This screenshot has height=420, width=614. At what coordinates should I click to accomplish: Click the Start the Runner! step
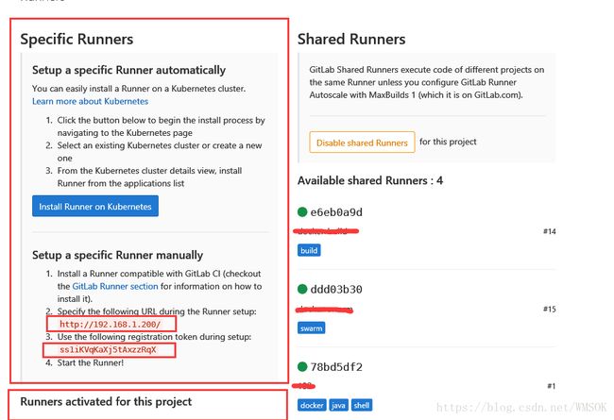point(90,362)
